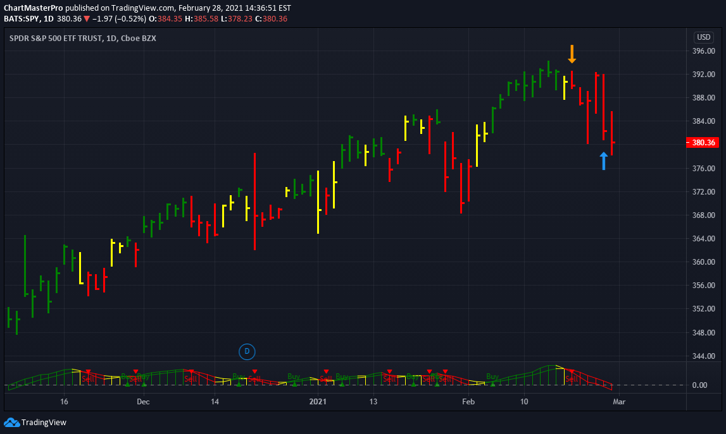Image resolution: width=726 pixels, height=434 pixels.
Task: Click the 2021 label on time axis
Action: point(318,402)
